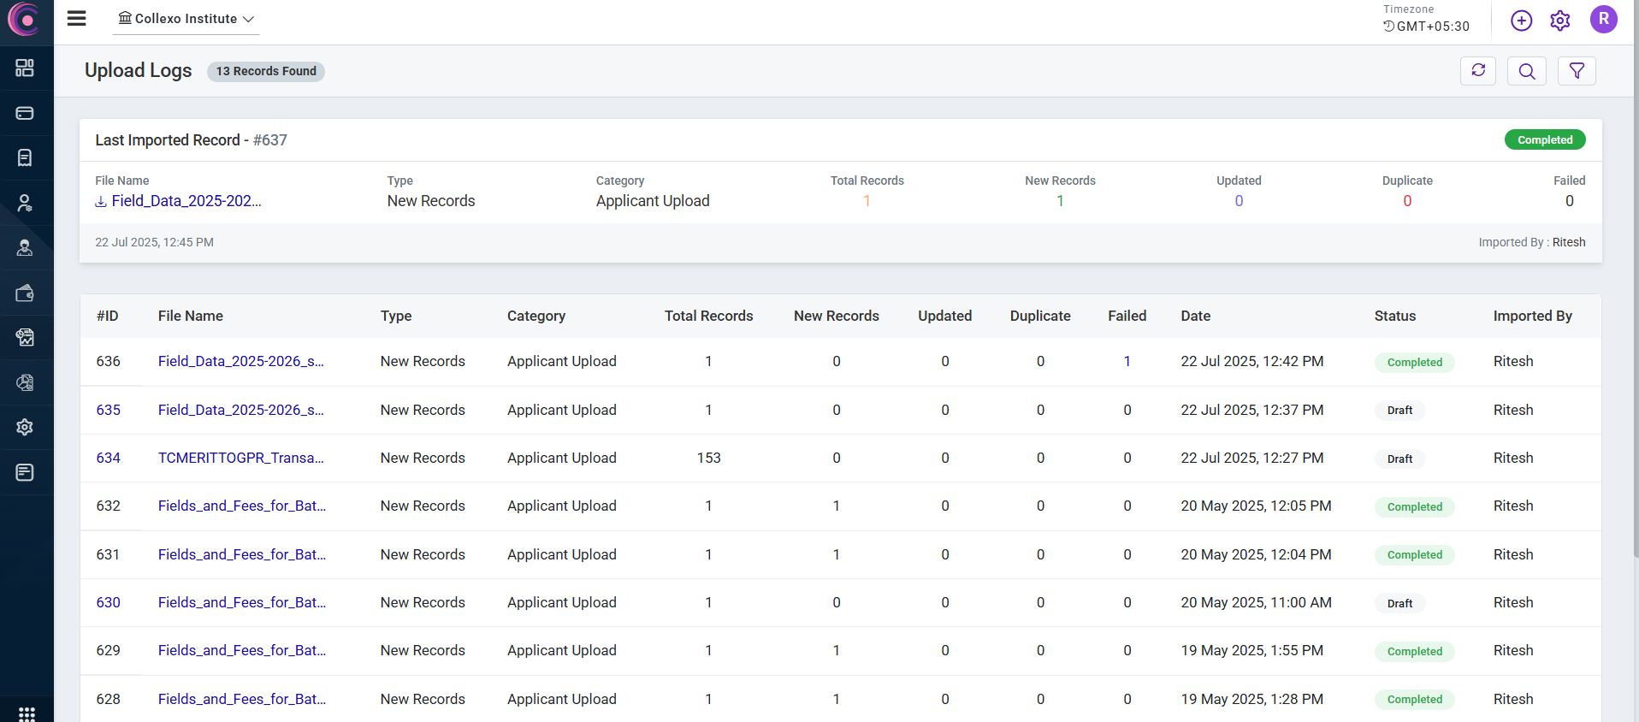Click the GMT+05:30 timezone selector
The image size is (1639, 722).
tap(1426, 27)
